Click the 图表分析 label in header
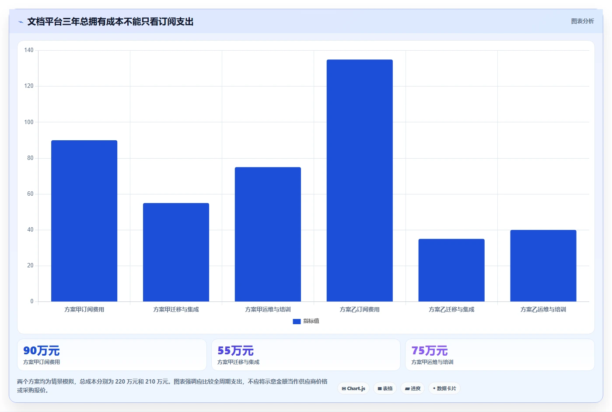This screenshot has height=412, width=612. [582, 21]
